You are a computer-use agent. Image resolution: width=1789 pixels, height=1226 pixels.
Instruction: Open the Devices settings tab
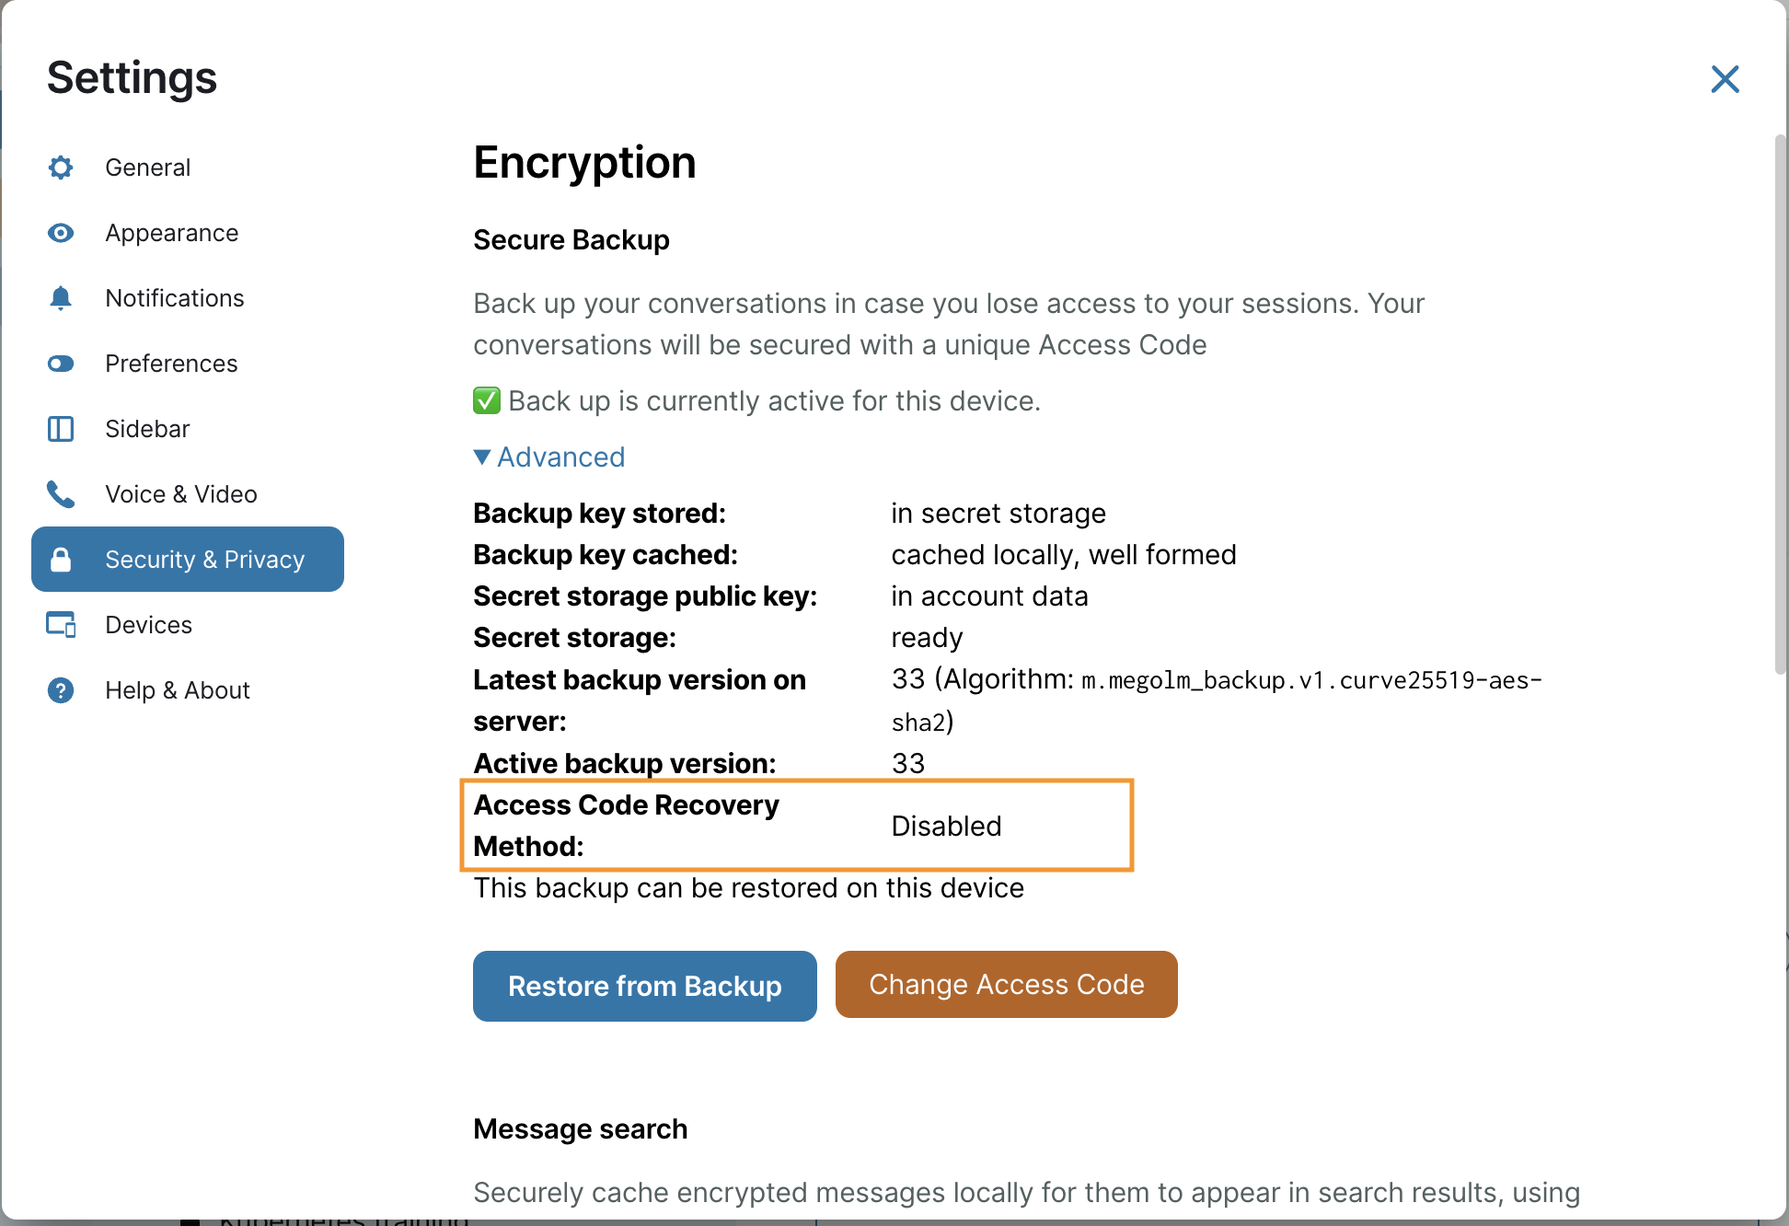[148, 625]
